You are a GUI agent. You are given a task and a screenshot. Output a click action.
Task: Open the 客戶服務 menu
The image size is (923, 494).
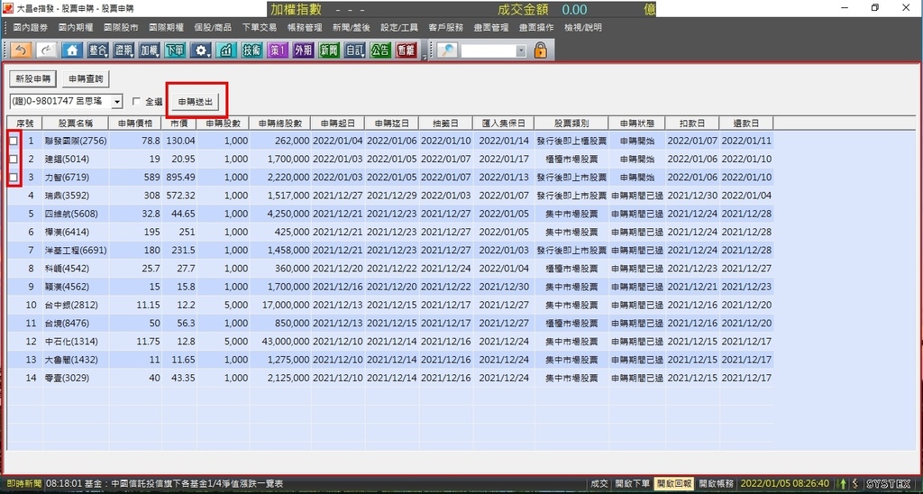coord(445,27)
